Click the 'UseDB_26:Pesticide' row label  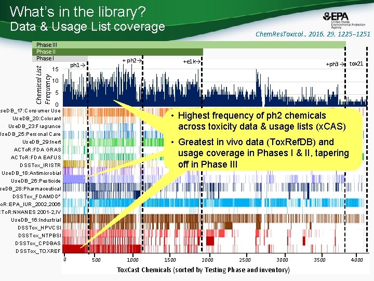pos(36,181)
